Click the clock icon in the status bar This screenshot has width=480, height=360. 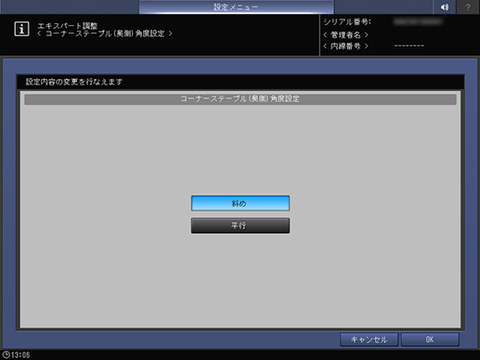(6, 354)
